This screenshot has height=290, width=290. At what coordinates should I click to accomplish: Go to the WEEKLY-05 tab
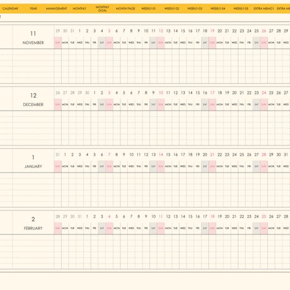point(241,9)
